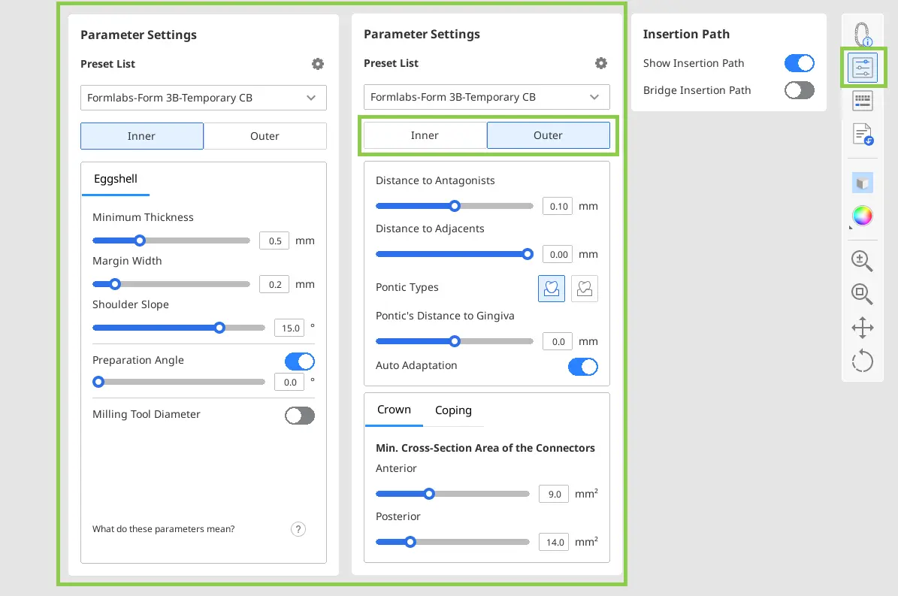Viewport: 898px width, 596px height.
Task: Click the Preparation Angle slider handle
Action: click(x=98, y=382)
